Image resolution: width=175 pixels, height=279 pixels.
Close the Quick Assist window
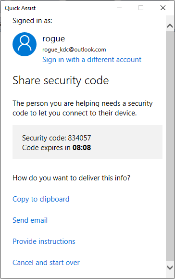(x=163, y=8)
